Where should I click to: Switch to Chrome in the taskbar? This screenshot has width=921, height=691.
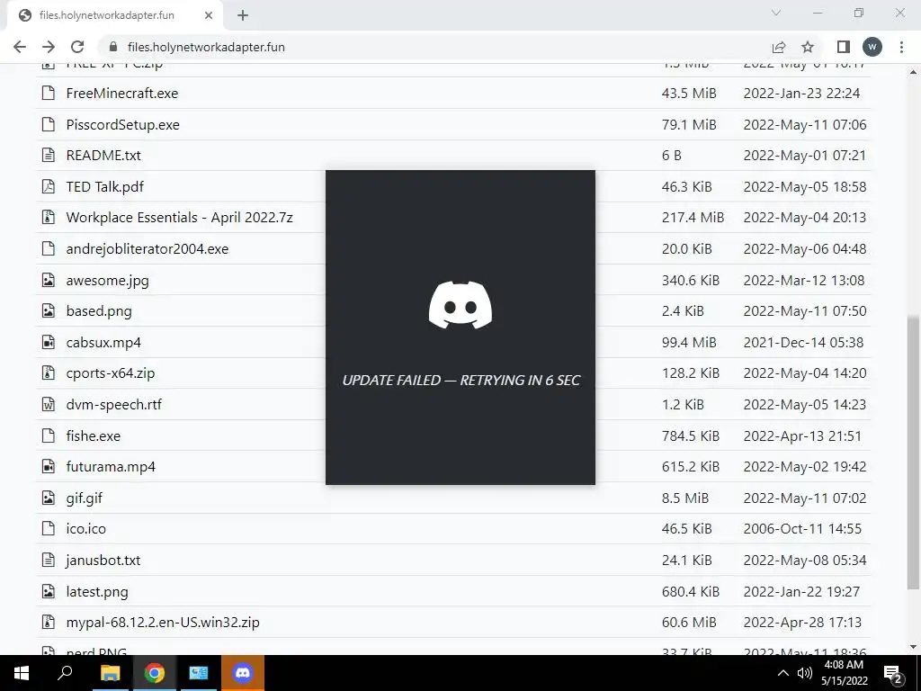(155, 673)
